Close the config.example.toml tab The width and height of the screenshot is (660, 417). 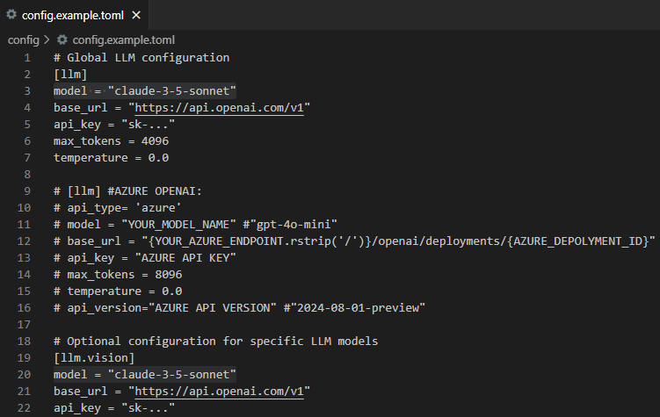[134, 13]
